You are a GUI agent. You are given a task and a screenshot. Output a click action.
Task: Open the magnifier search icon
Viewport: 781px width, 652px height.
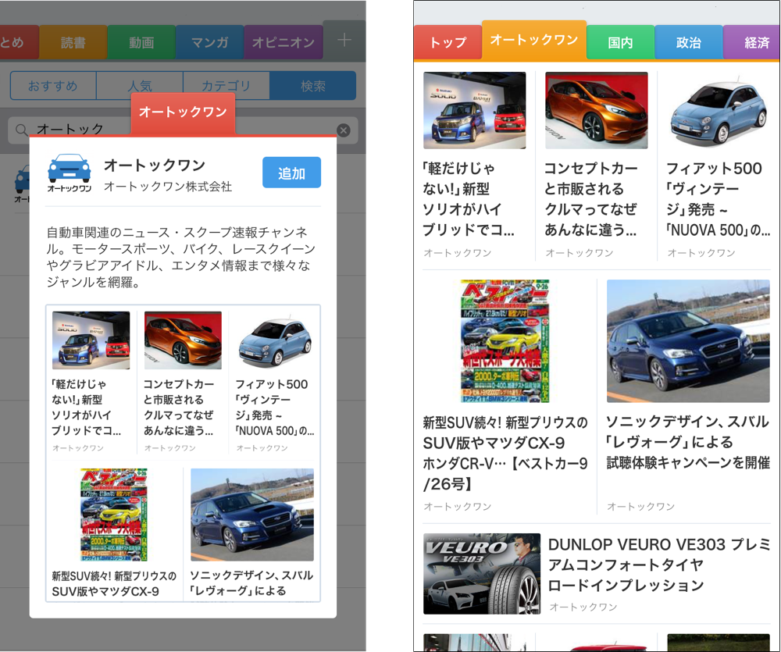click(x=21, y=130)
